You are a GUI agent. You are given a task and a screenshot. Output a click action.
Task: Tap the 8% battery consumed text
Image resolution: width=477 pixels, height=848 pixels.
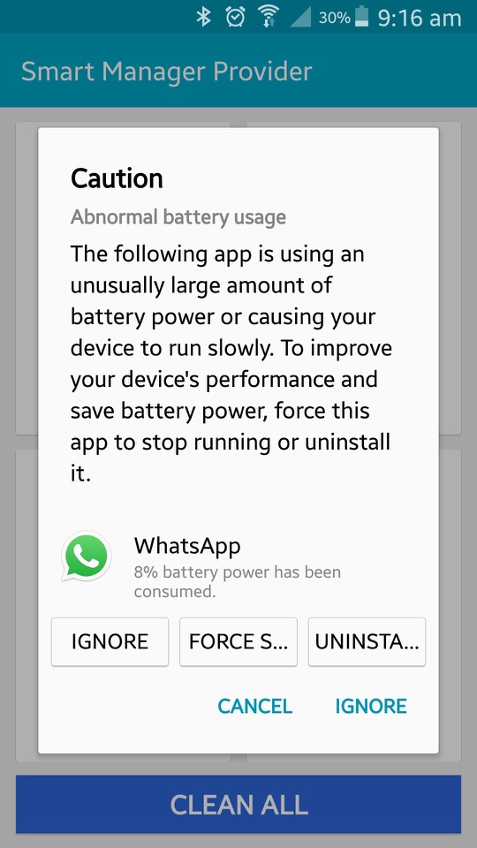click(x=238, y=582)
